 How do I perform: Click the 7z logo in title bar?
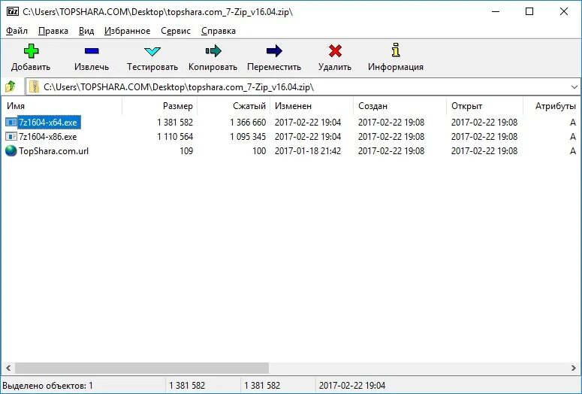[x=13, y=11]
